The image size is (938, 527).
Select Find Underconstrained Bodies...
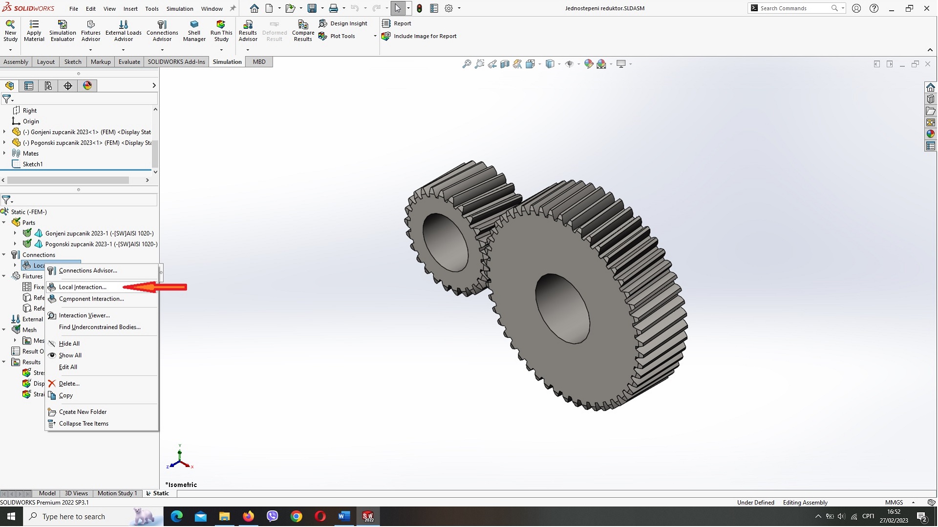click(x=102, y=327)
